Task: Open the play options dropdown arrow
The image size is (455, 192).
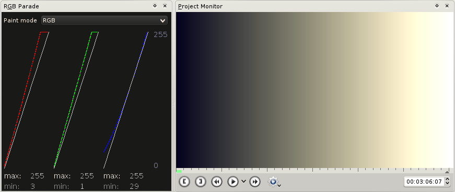Action: tap(243, 182)
